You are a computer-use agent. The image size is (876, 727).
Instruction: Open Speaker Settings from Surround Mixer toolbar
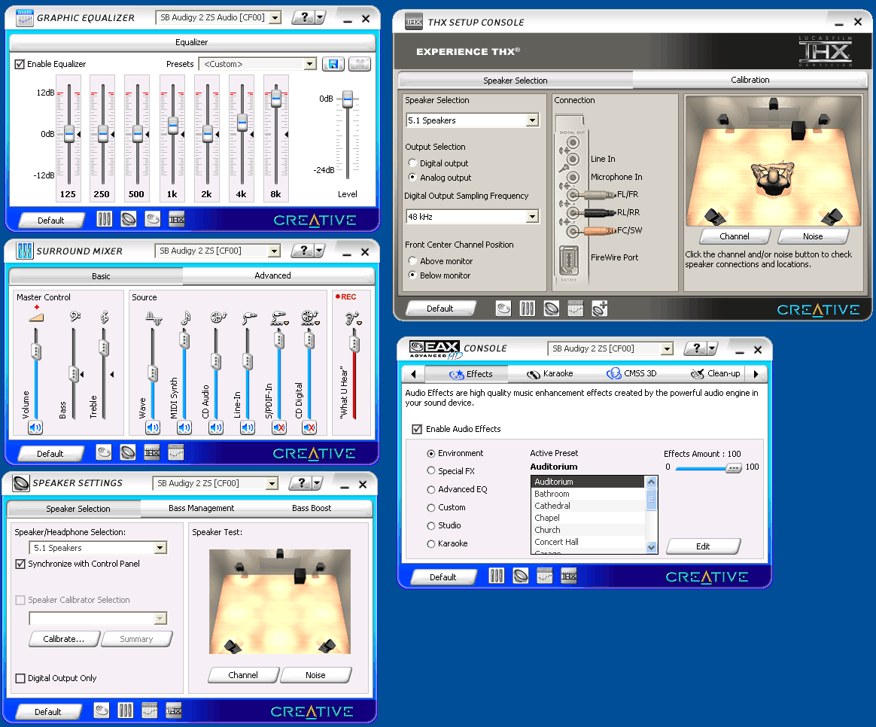127,452
